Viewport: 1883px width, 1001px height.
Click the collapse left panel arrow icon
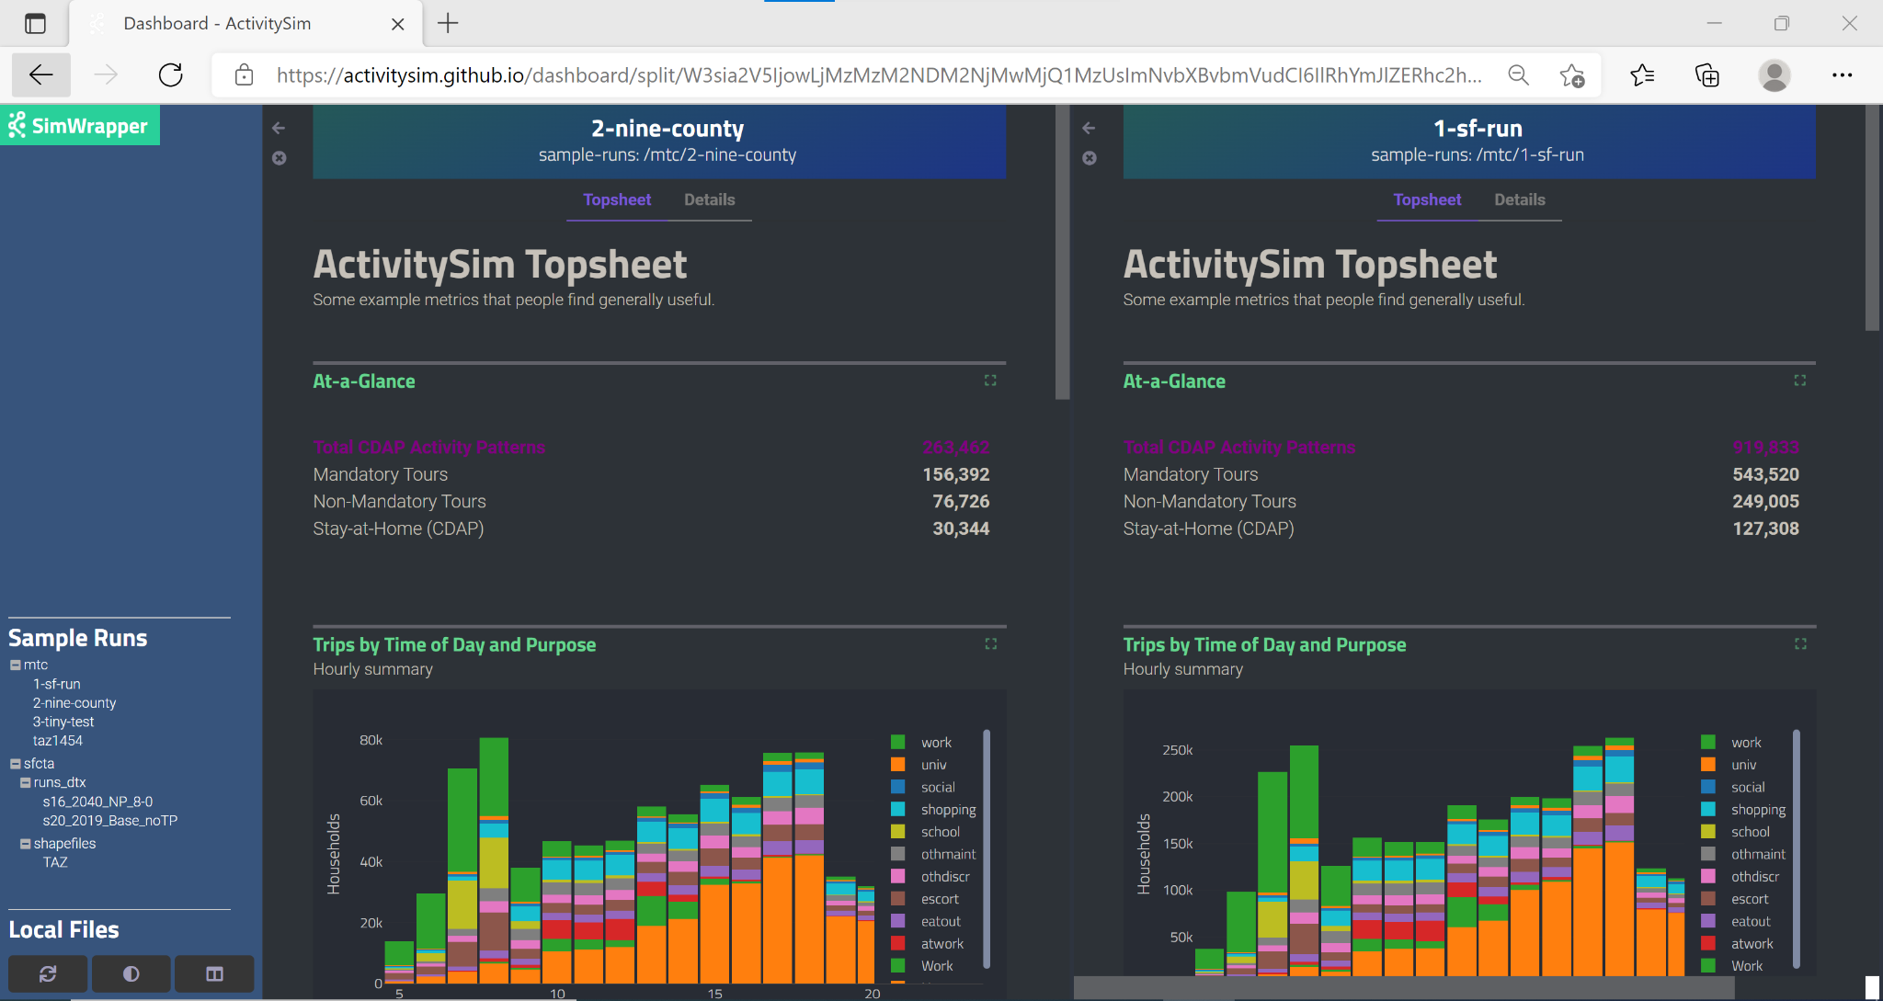[x=279, y=127]
